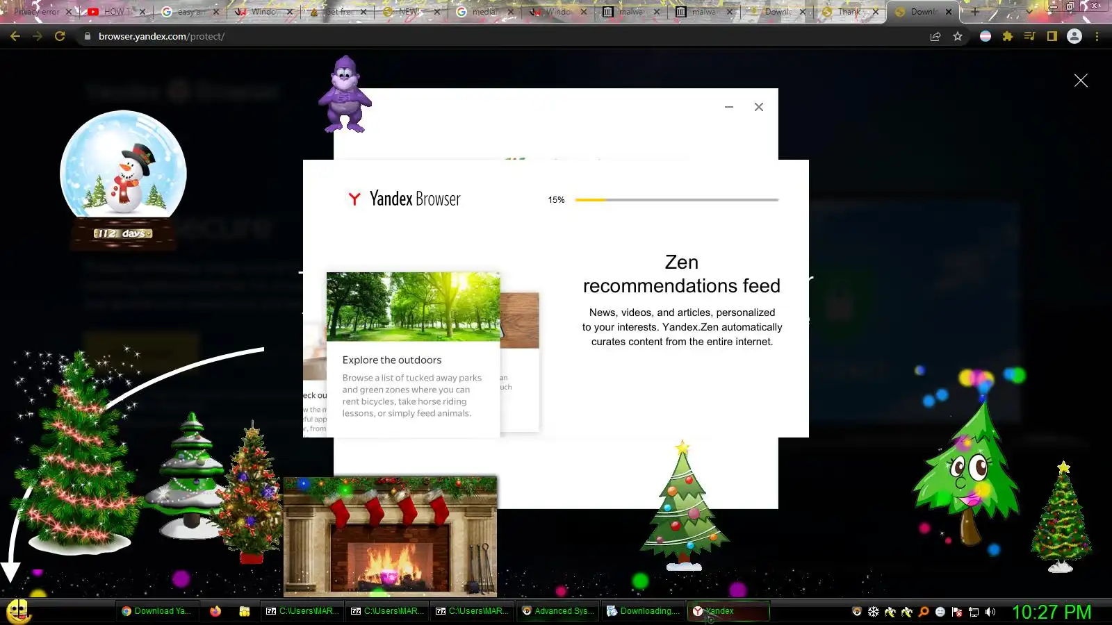Toggle the browser side panel icon
Viewport: 1112px width, 625px height.
pyautogui.click(x=1052, y=36)
